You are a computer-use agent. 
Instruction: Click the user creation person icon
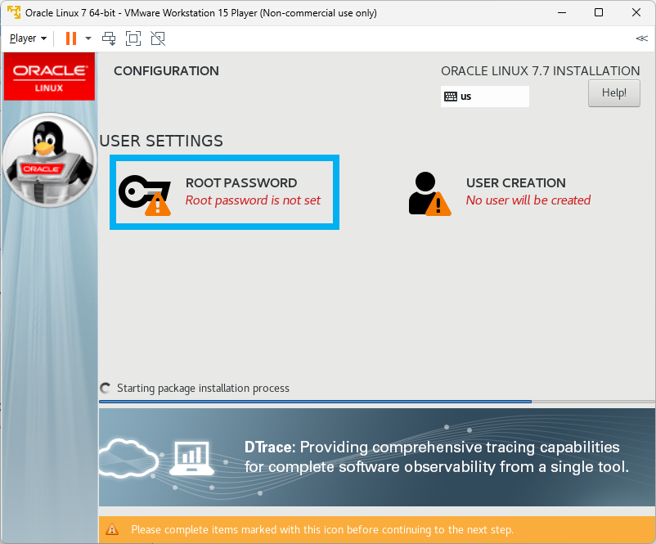429,194
